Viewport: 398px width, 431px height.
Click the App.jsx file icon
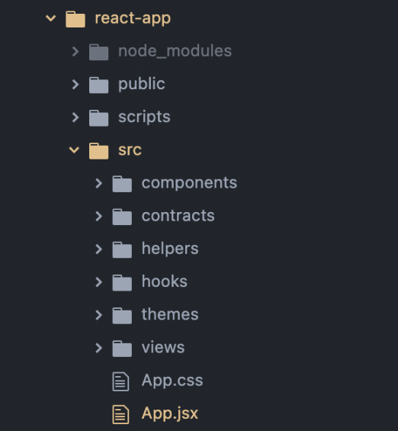(120, 414)
